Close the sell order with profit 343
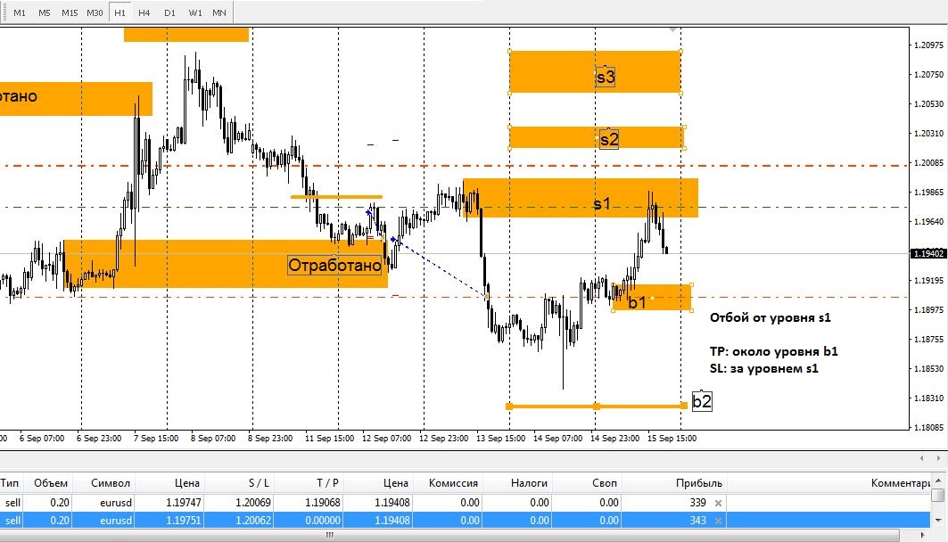The image size is (948, 542). pyautogui.click(x=718, y=521)
